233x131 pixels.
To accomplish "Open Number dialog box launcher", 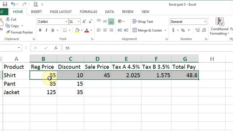I will [206, 39].
